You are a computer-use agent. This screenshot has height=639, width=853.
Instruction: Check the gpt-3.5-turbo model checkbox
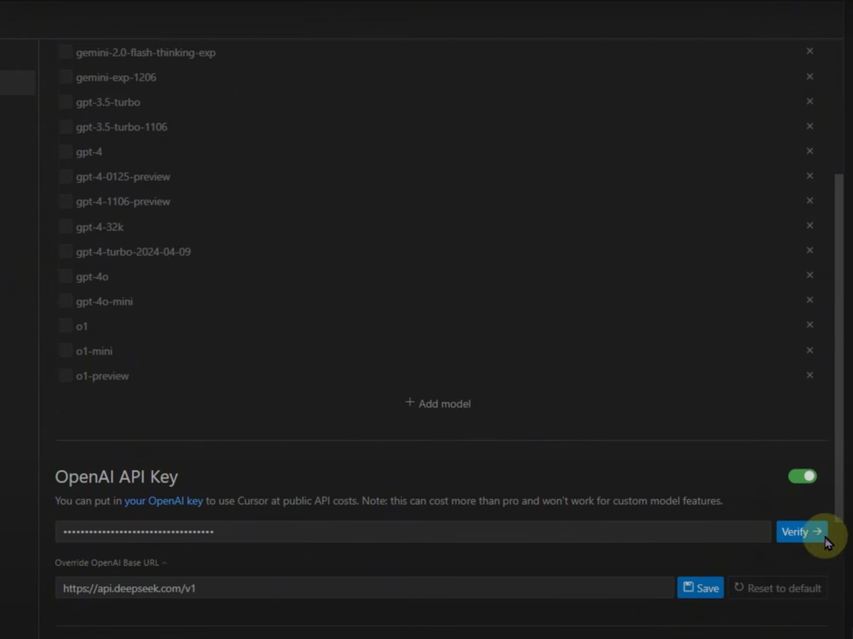[x=65, y=102]
